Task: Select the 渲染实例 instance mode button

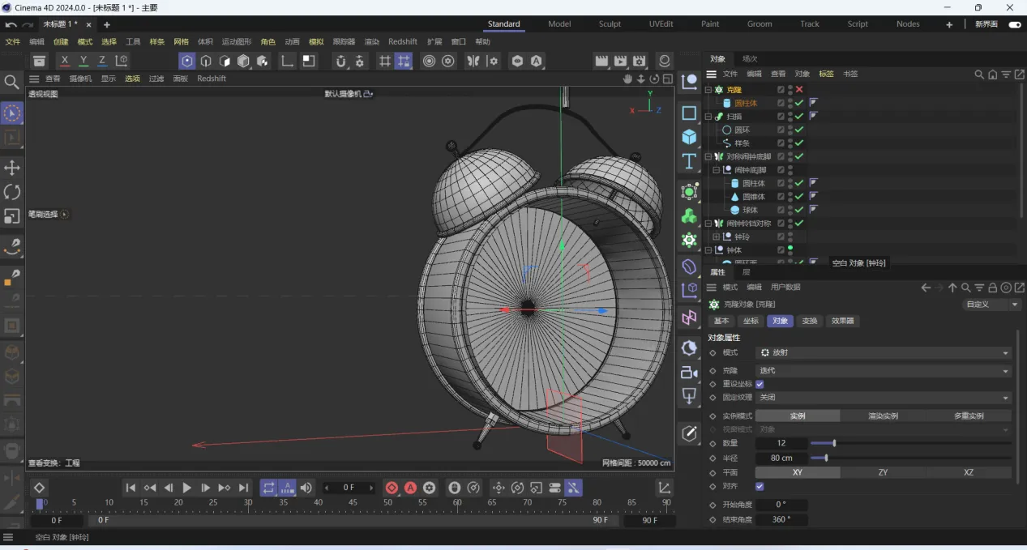Action: [883, 416]
